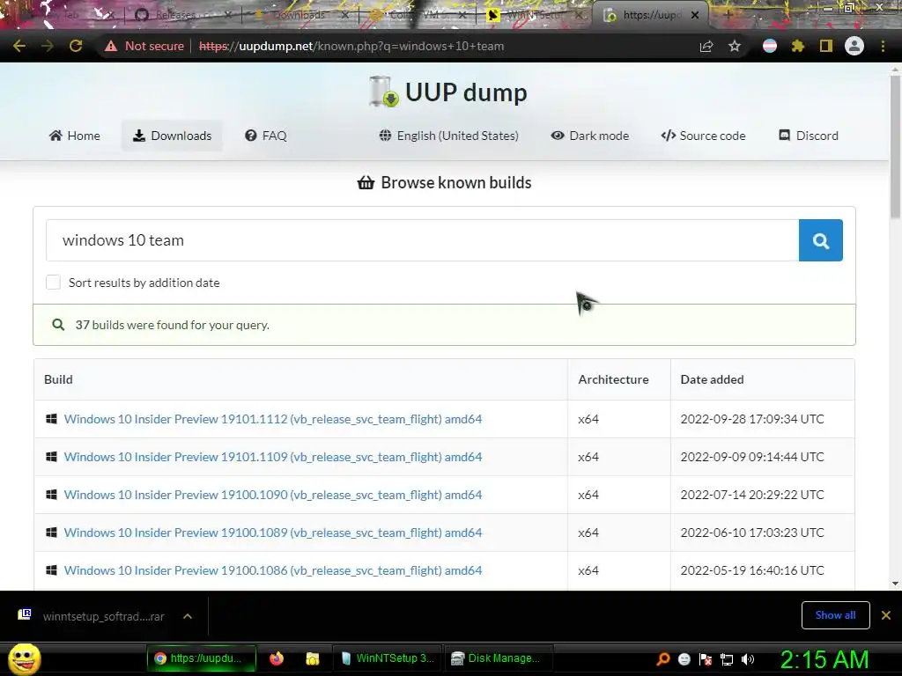Open the browser side panel
Image resolution: width=902 pixels, height=676 pixels.
(826, 46)
